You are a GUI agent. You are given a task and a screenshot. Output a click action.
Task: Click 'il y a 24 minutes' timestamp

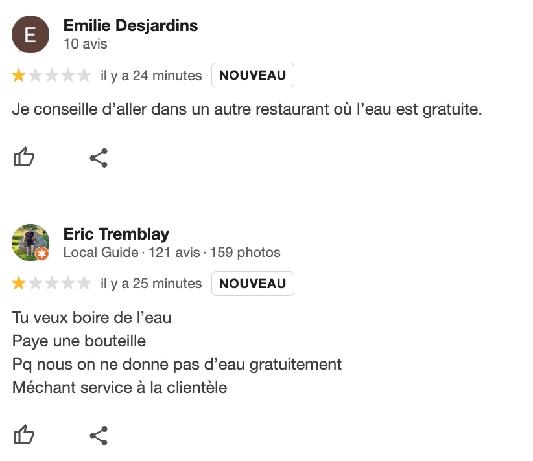click(x=151, y=75)
